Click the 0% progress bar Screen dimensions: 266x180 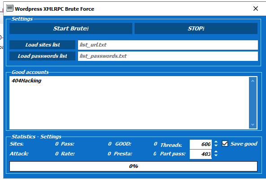[133, 166]
